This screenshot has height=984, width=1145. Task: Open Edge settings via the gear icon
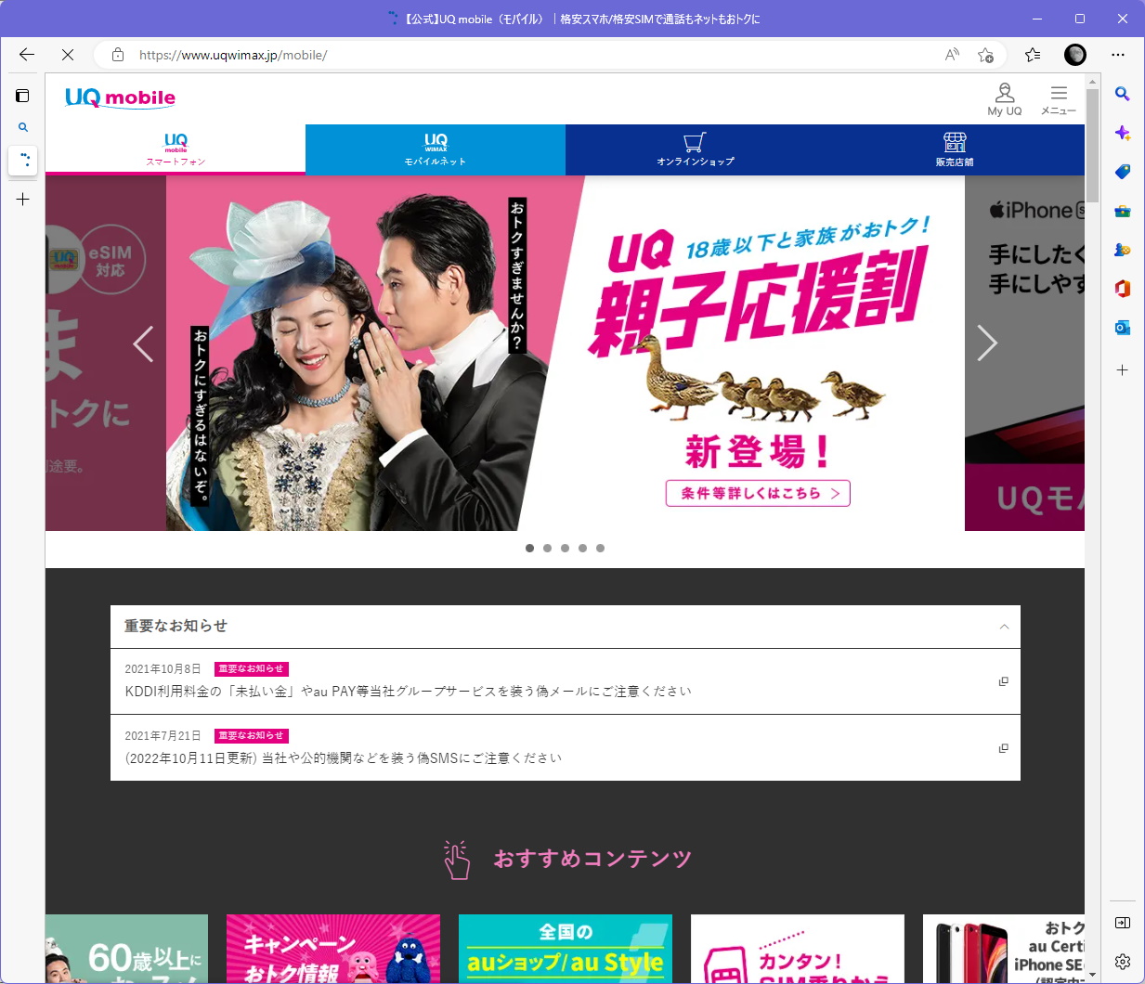(x=1123, y=962)
